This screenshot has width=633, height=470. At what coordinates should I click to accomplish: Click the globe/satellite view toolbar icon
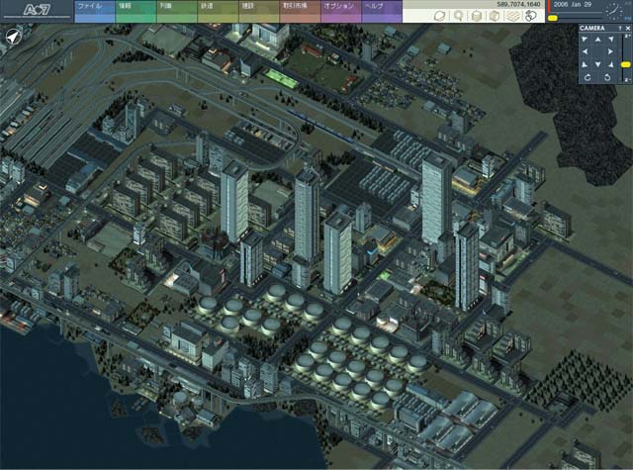pos(439,16)
